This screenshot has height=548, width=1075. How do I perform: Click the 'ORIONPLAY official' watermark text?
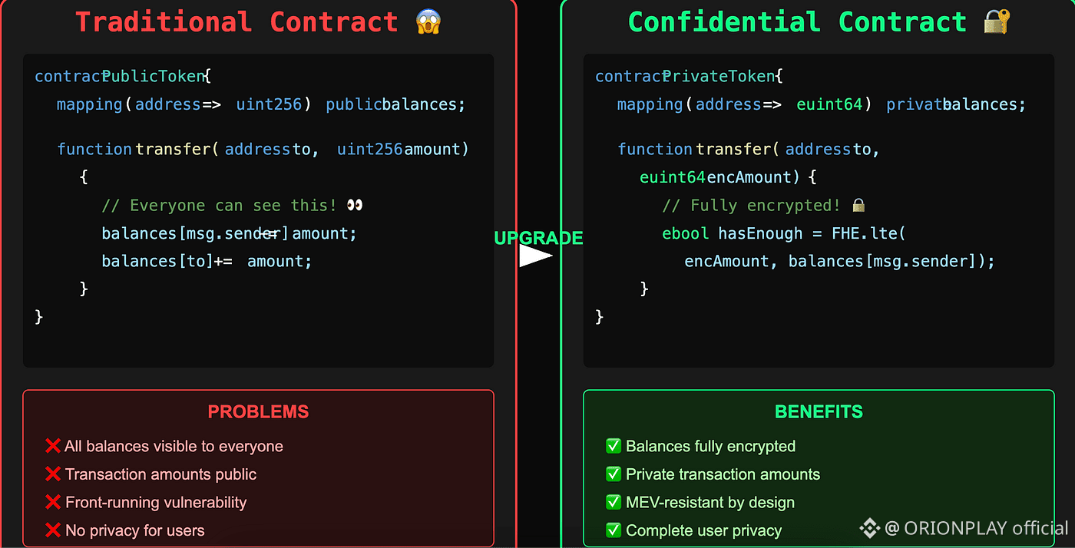[986, 528]
